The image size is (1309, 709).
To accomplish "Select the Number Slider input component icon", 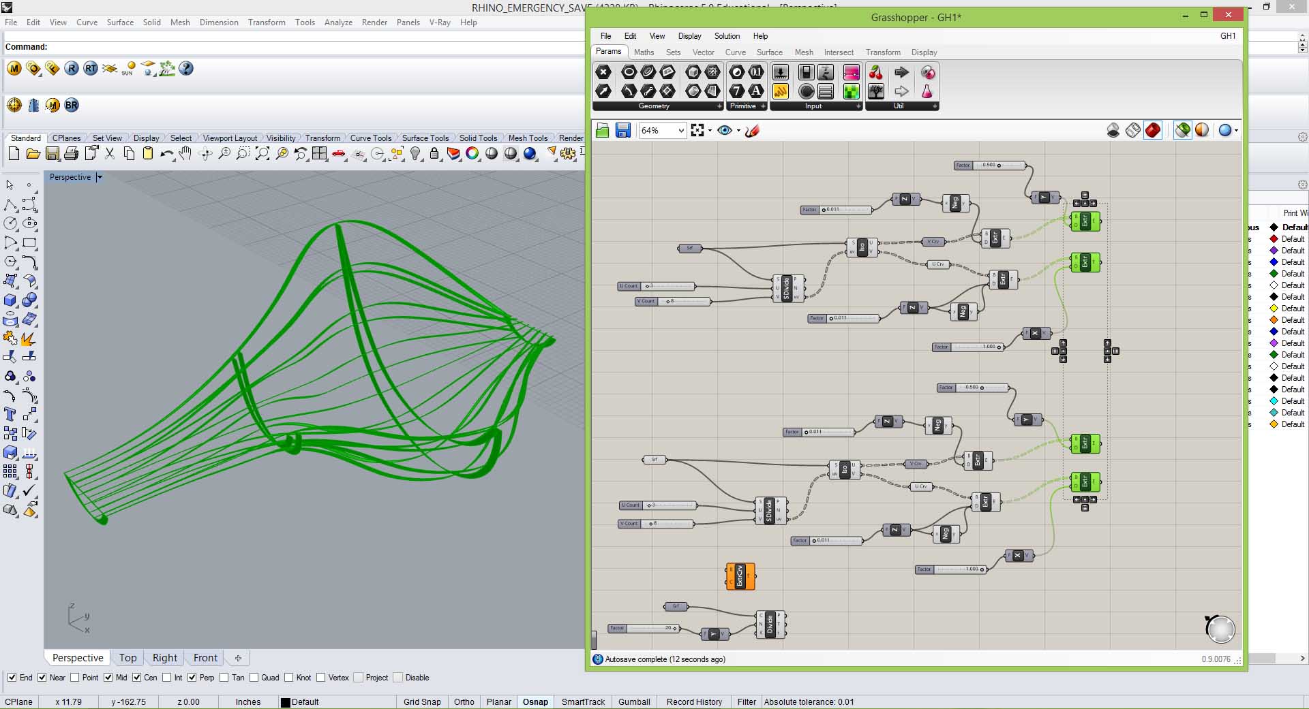I will coord(780,73).
